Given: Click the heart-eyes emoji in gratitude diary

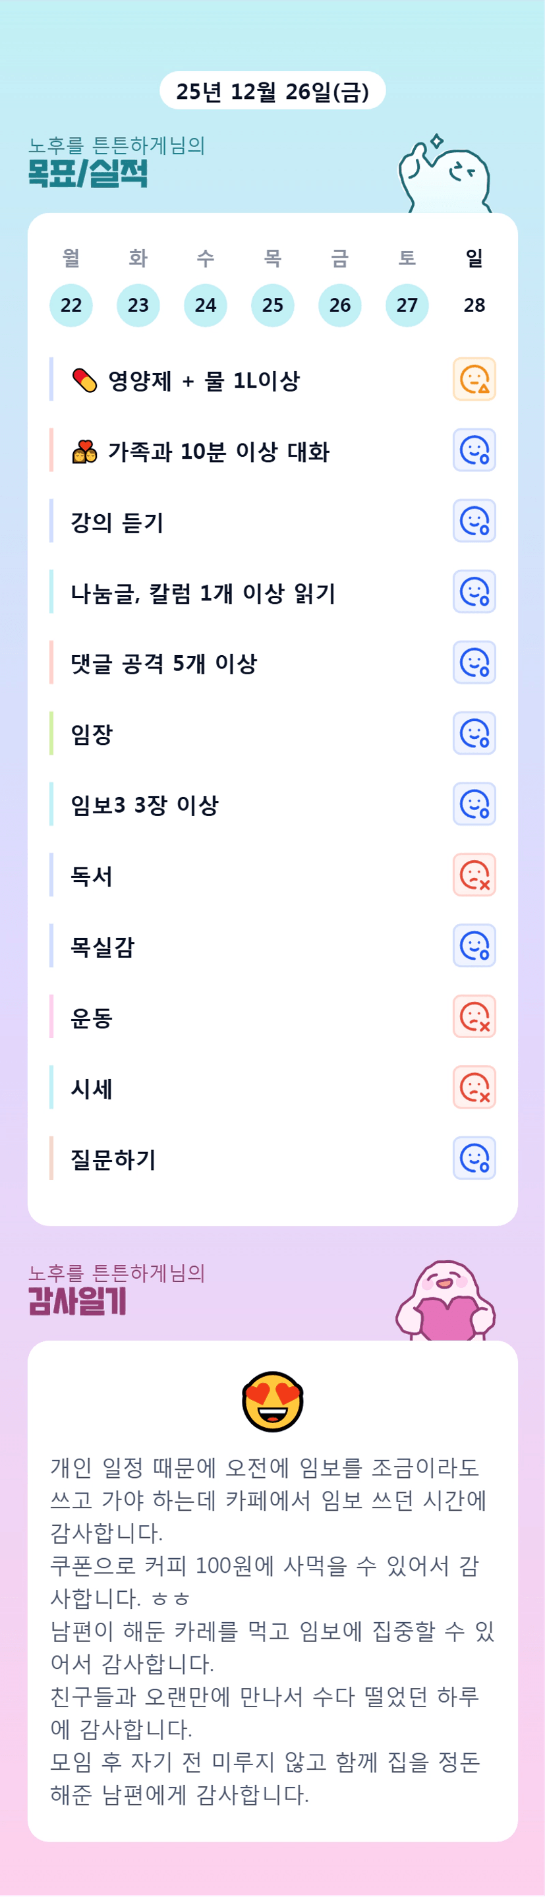Looking at the screenshot, I should click(x=273, y=1401).
